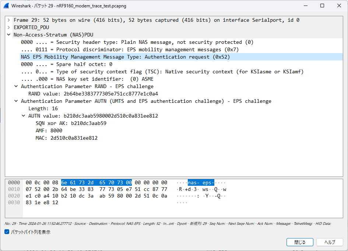This screenshot has width=348, height=251.
Task: Collapse the AUTN value subtree
Action: tap(23, 116)
